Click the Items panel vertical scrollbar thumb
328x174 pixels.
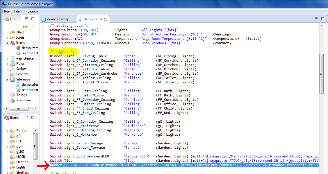35,146
